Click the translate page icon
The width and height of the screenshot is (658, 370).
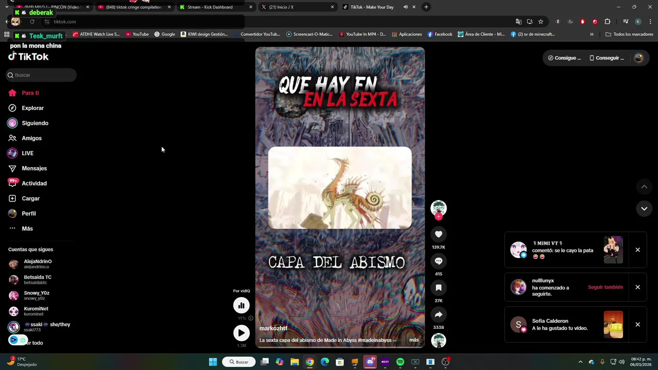tap(519, 22)
